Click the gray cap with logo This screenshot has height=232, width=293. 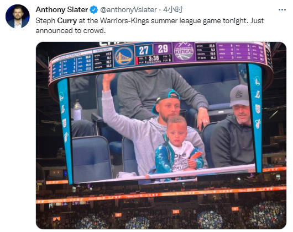[x=239, y=95]
